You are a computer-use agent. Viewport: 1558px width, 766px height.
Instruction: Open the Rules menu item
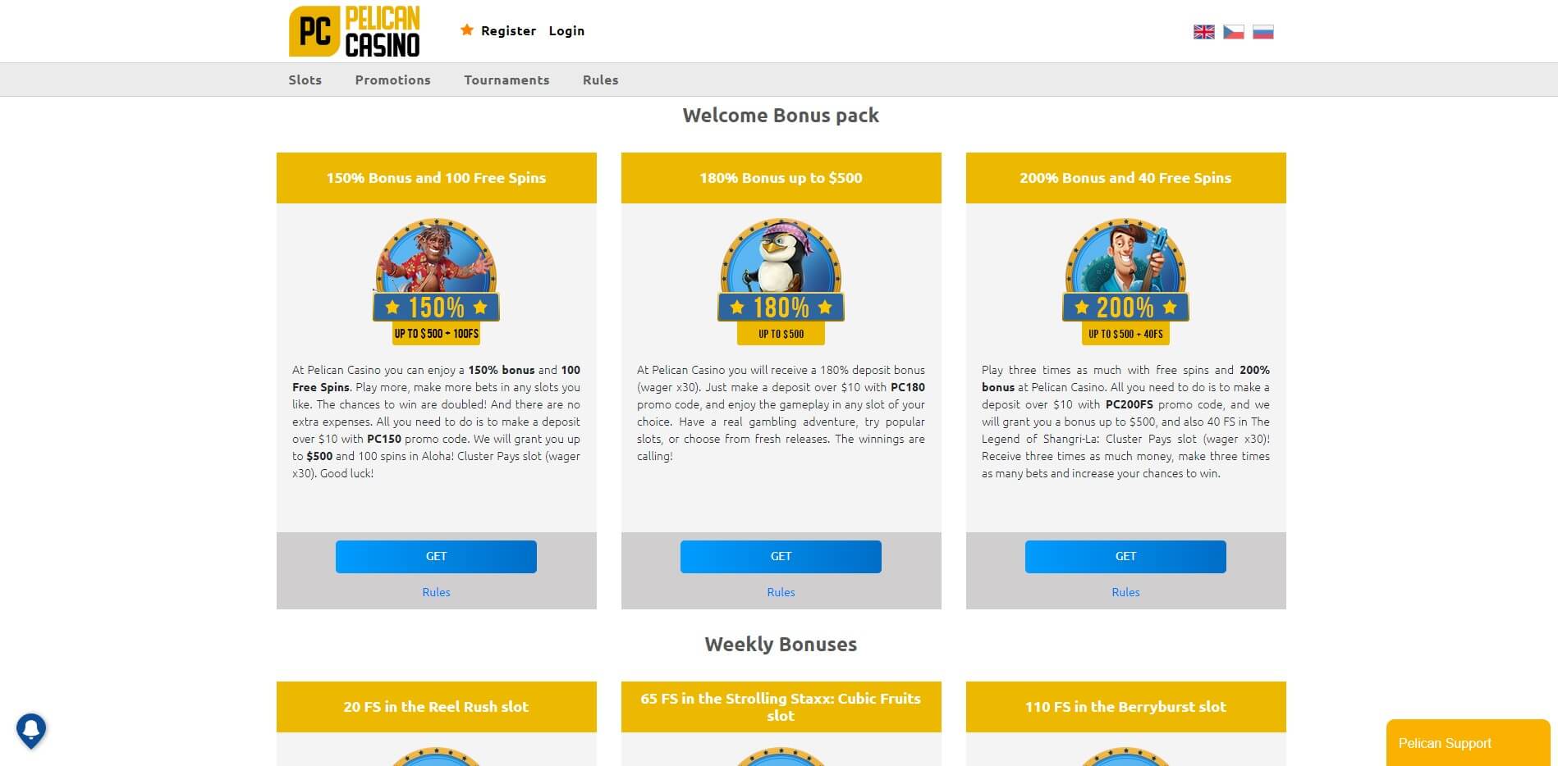tap(600, 80)
